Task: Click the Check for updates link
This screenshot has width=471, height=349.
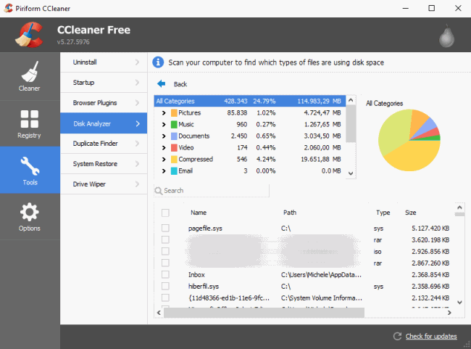Action: tap(431, 336)
